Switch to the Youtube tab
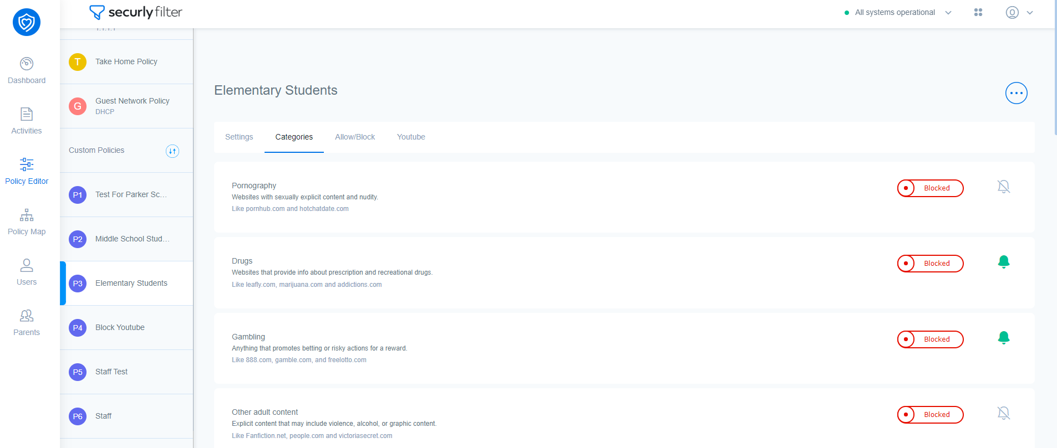This screenshot has width=1057, height=448. (x=411, y=137)
